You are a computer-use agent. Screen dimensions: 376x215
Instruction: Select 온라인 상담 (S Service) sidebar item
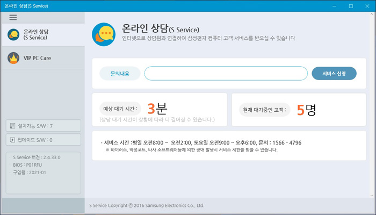[44, 34]
